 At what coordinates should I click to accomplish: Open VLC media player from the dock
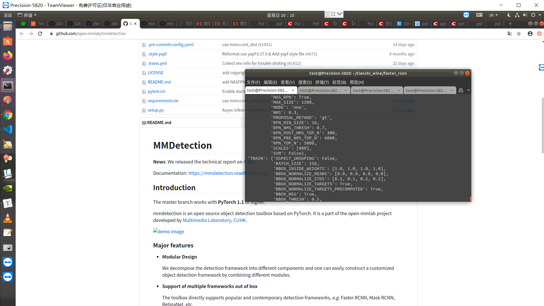[x=8, y=218]
